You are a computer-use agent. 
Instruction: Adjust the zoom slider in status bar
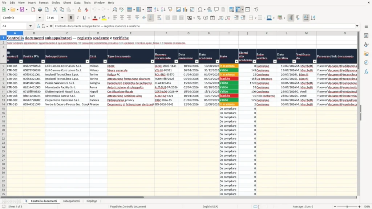[x=347, y=206]
